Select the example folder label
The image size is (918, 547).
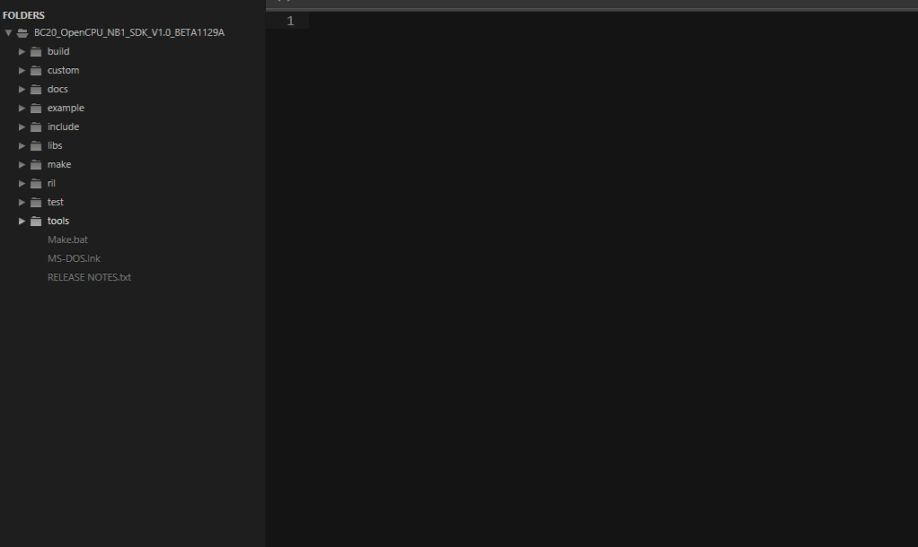click(x=66, y=109)
